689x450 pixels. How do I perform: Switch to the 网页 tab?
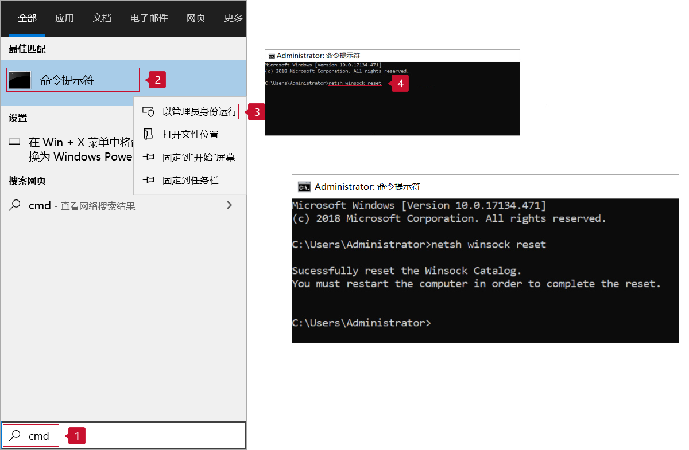196,18
